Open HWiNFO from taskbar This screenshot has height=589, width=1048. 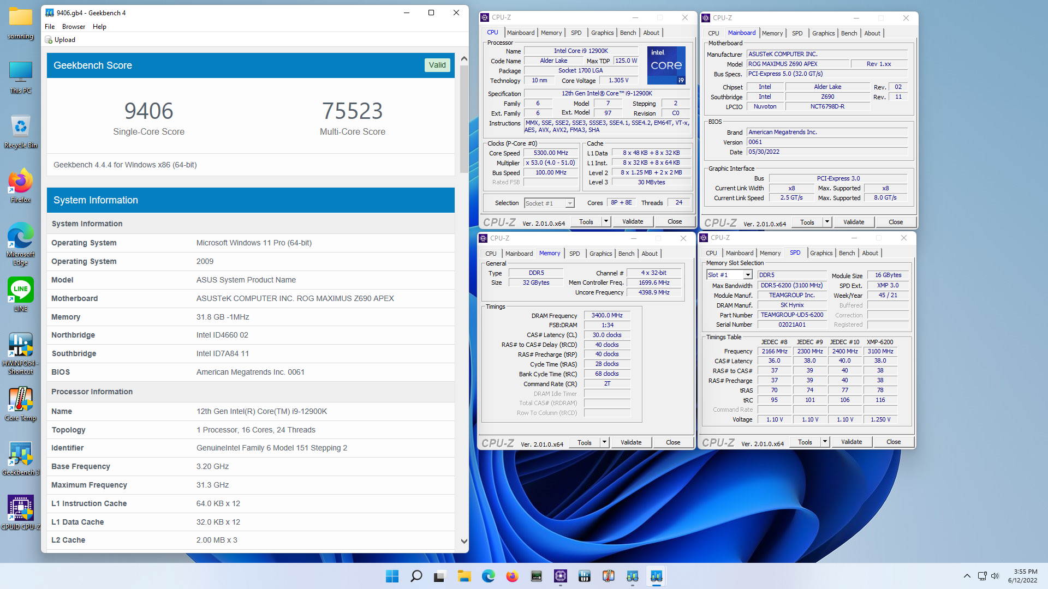point(584,576)
